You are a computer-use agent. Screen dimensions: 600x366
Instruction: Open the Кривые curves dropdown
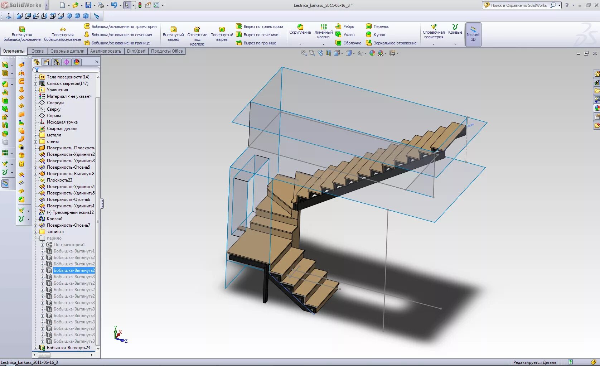coord(455,44)
